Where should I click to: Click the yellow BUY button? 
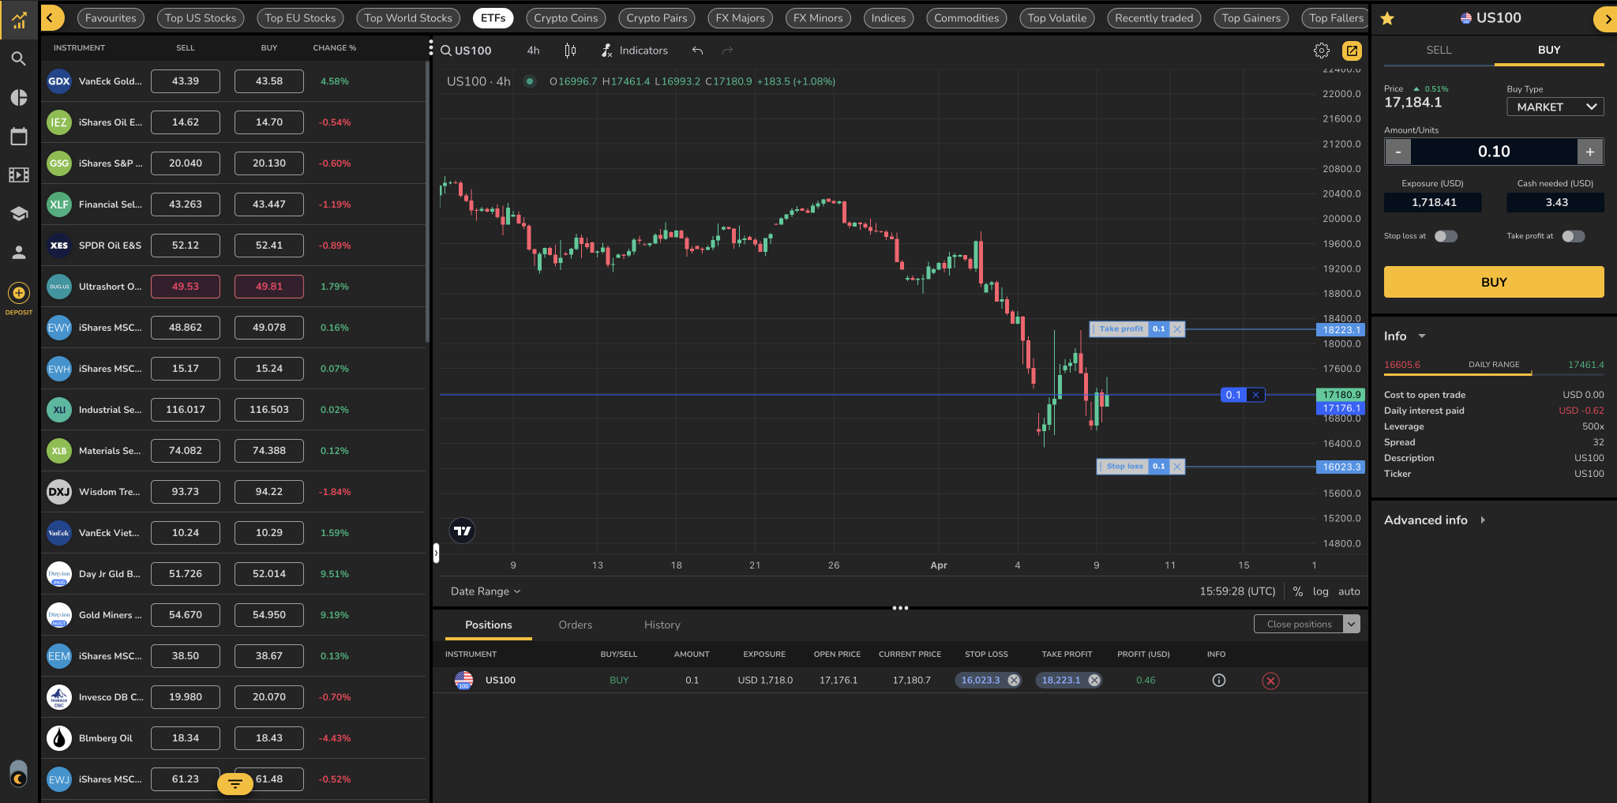point(1494,282)
